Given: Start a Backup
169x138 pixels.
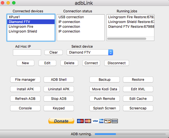Looking at the screenshot, I should pos(105,80).
